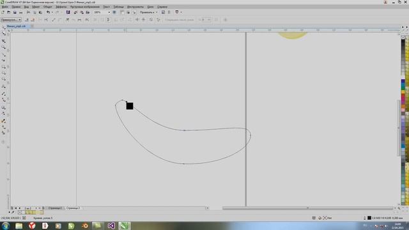Select the Drop Shadow tool
Viewport: 409px width, 230px height.
(x=3, y=107)
